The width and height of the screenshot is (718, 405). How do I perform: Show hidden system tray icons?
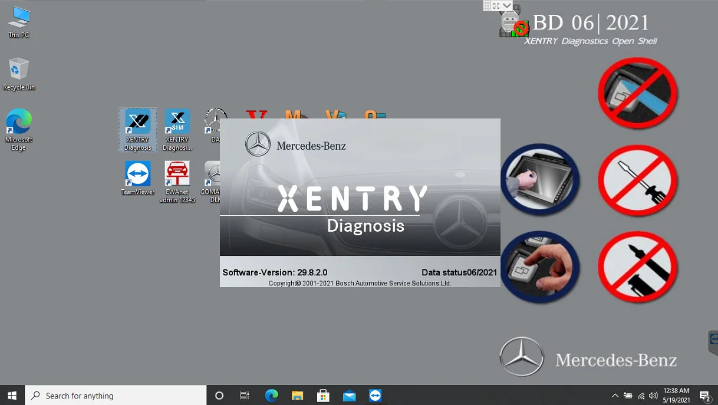coord(615,396)
